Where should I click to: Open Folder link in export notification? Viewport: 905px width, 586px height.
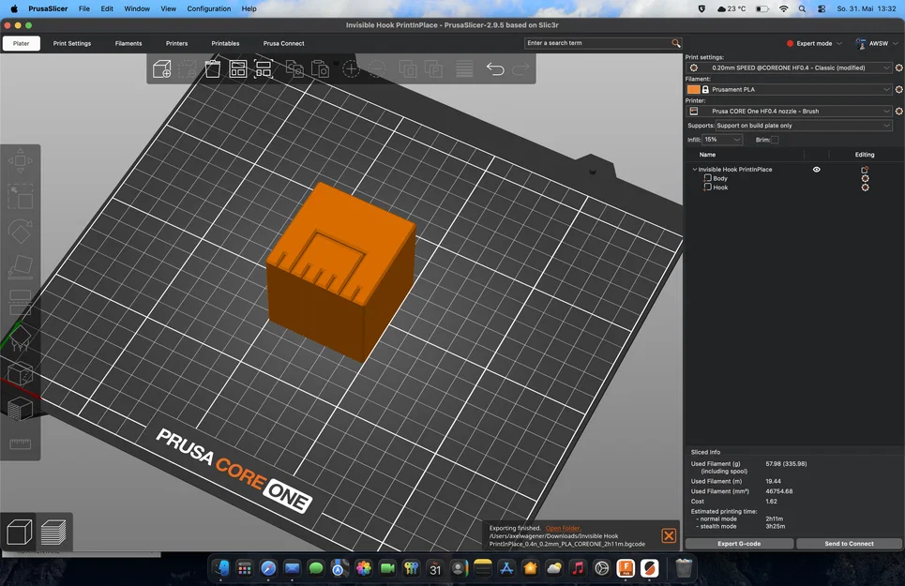[x=563, y=528]
